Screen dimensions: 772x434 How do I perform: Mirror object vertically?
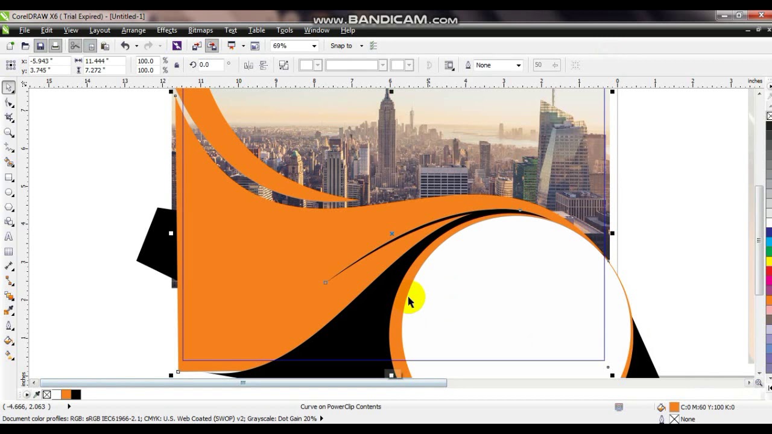(x=264, y=65)
